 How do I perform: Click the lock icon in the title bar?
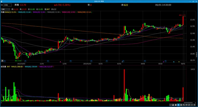point(2,1)
